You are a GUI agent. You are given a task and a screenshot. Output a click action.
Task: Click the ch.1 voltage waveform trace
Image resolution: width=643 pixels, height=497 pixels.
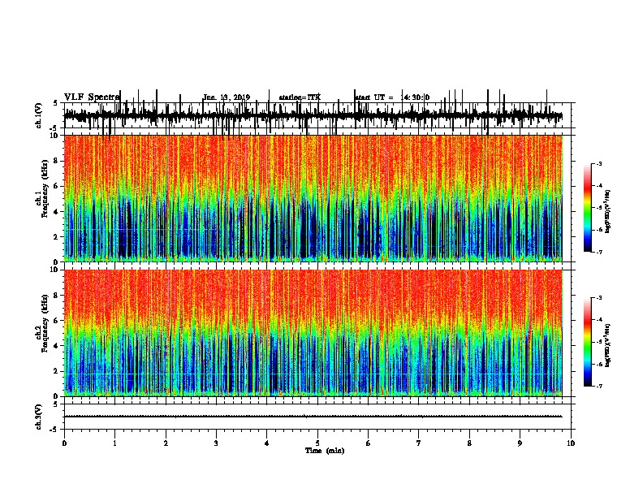pyautogui.click(x=313, y=115)
